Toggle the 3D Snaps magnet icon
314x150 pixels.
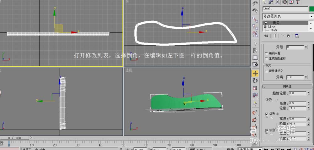[255, 113]
